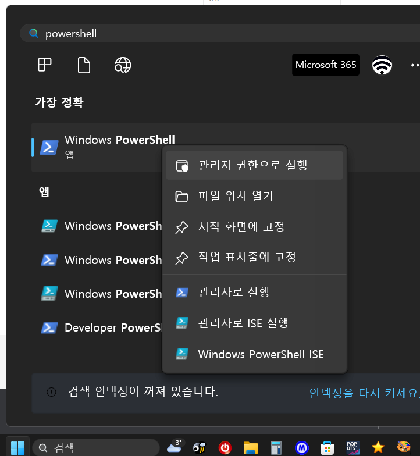Open the red power icon app
Image resolution: width=420 pixels, height=456 pixels.
tap(225, 448)
